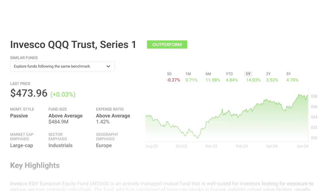
Task: Select the Passive management style value
Action: (x=19, y=116)
